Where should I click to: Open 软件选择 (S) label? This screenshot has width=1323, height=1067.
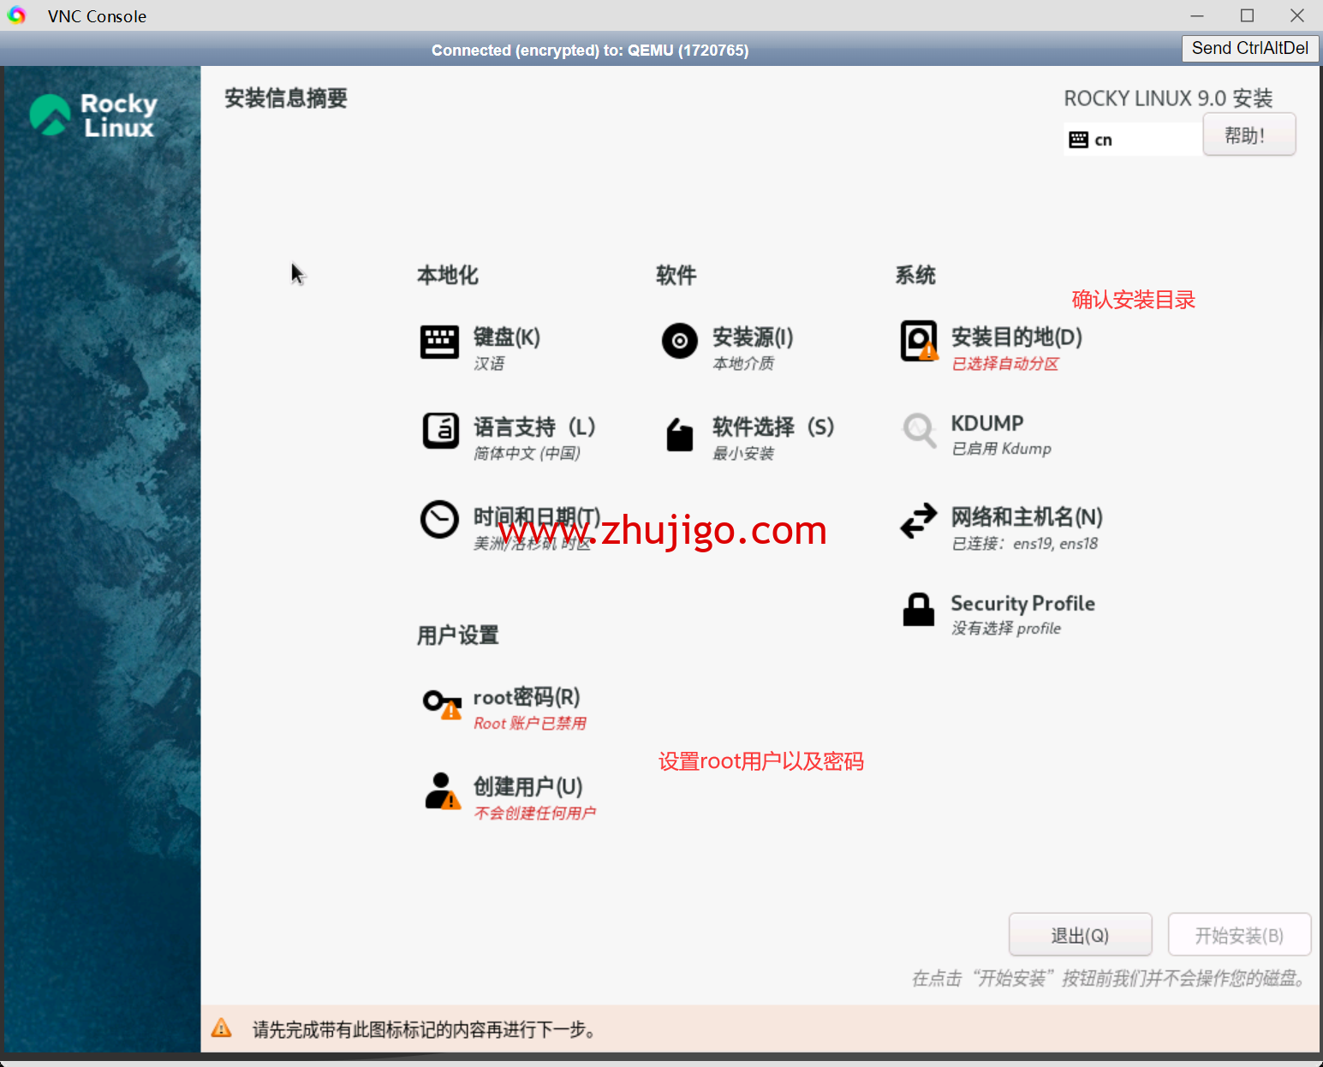(x=773, y=426)
